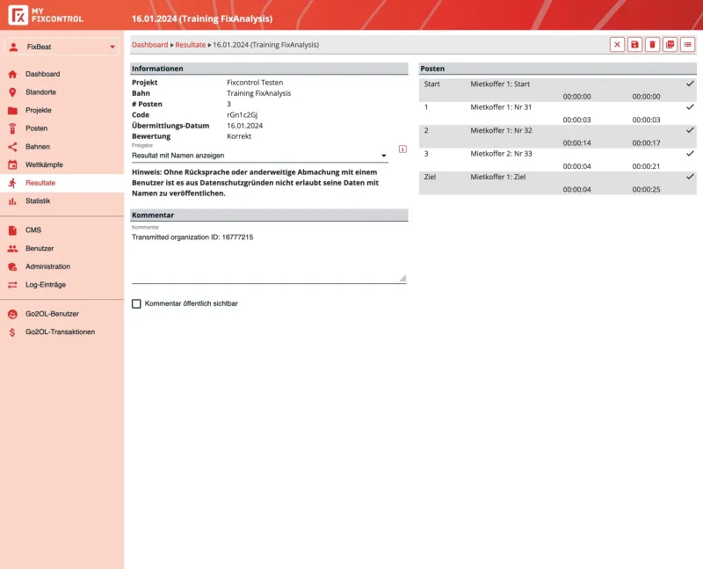703x569 pixels.
Task: Export the result via the PDF icon
Action: click(x=670, y=45)
